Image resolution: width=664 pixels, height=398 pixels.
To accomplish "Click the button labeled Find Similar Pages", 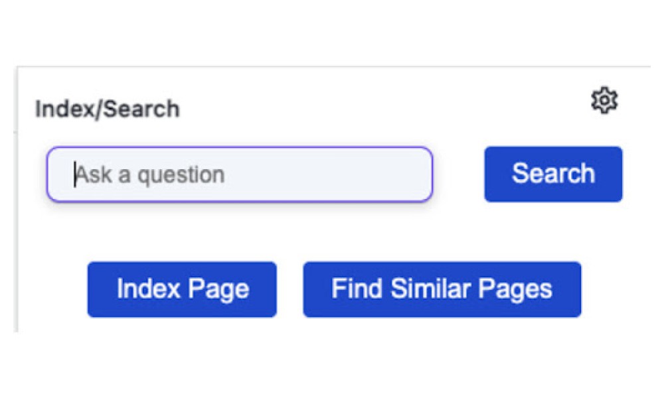I will tap(442, 289).
